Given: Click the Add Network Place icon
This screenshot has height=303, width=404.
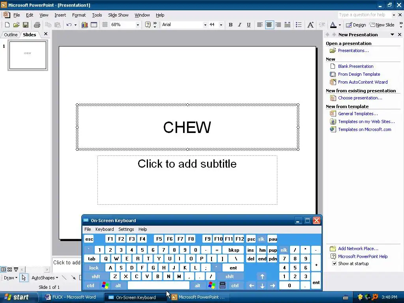Looking at the screenshot, I should (333, 249).
